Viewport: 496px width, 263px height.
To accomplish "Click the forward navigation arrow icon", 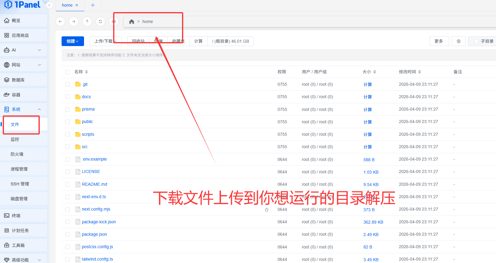I will coord(74,22).
